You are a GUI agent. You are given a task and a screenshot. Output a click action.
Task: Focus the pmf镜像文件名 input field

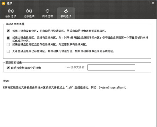111,67
